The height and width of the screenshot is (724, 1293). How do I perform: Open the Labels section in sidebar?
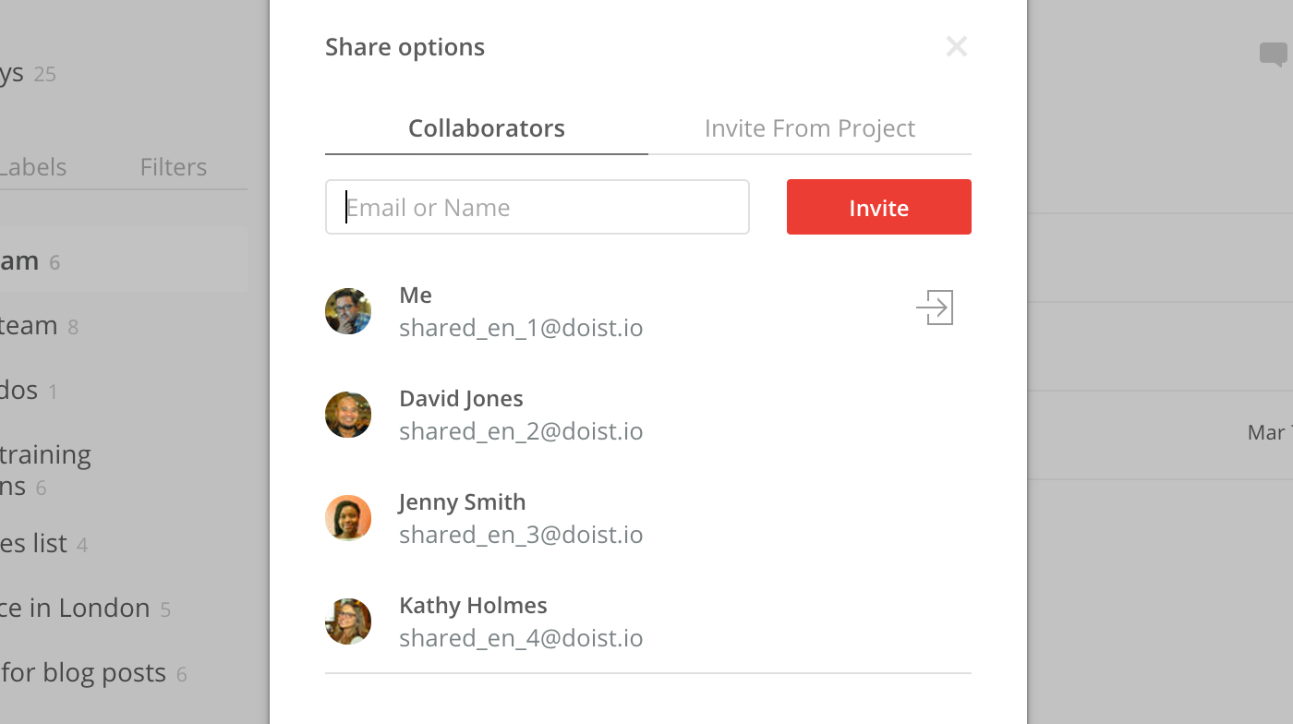pyautogui.click(x=33, y=167)
